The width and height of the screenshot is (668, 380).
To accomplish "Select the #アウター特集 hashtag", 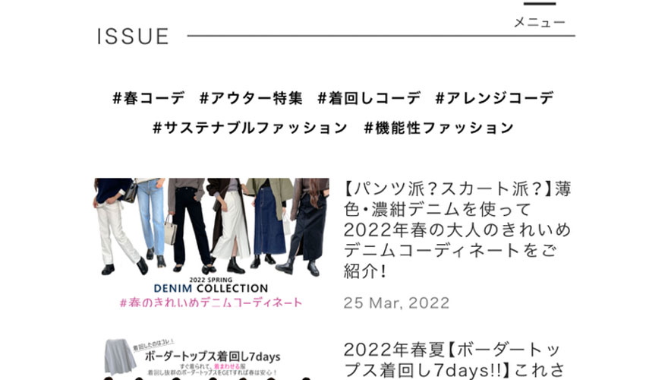I will point(251,99).
